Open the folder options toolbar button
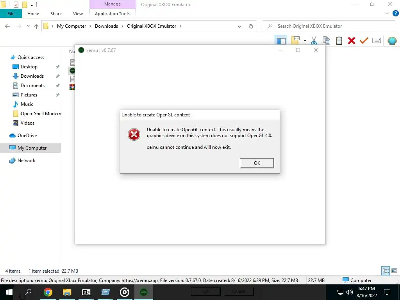The width and height of the screenshot is (400, 300). pyautogui.click(x=295, y=41)
